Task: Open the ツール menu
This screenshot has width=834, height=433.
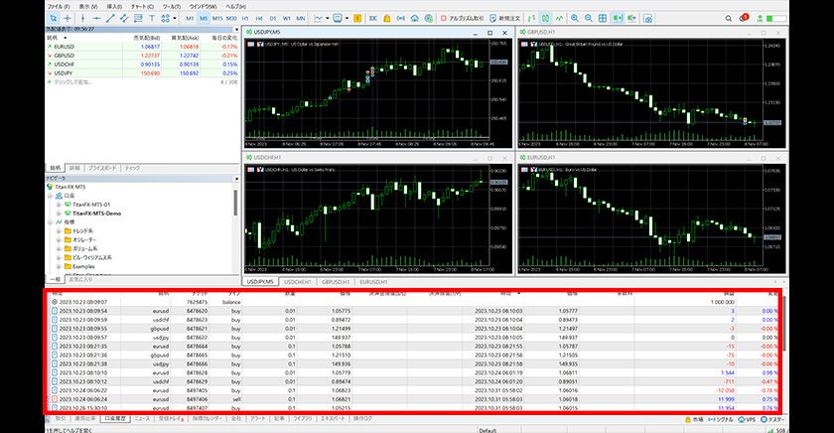Action: pos(171,6)
